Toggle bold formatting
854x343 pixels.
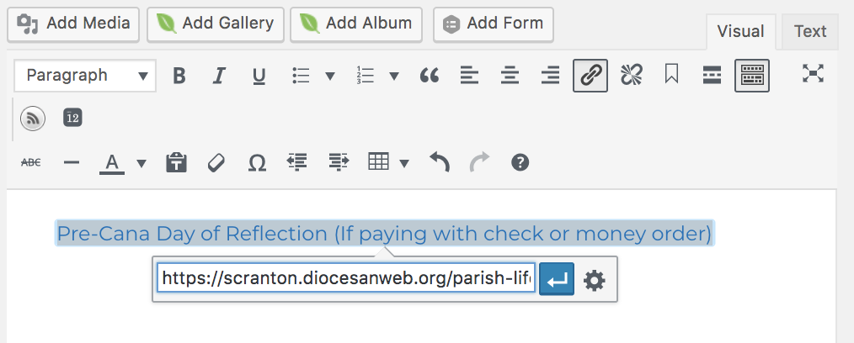coord(179,76)
